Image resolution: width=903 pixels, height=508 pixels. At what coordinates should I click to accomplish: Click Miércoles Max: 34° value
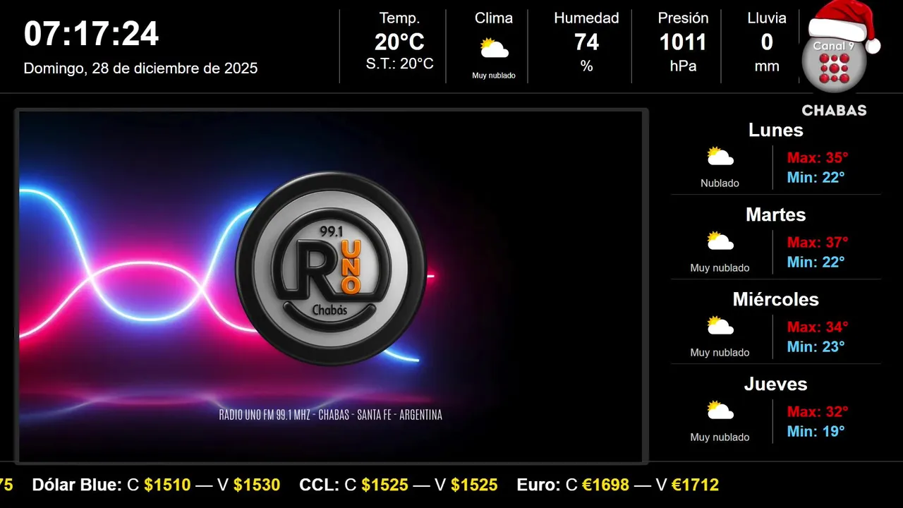818,327
